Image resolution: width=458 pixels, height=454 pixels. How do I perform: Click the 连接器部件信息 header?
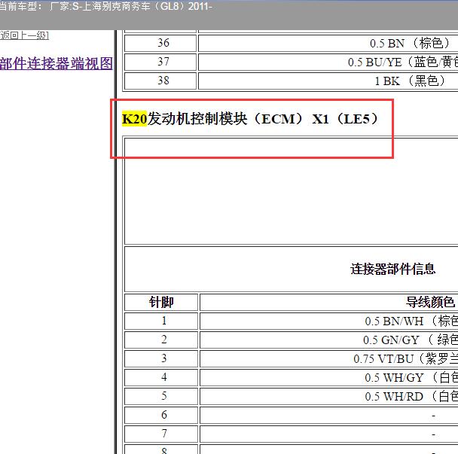tap(393, 269)
